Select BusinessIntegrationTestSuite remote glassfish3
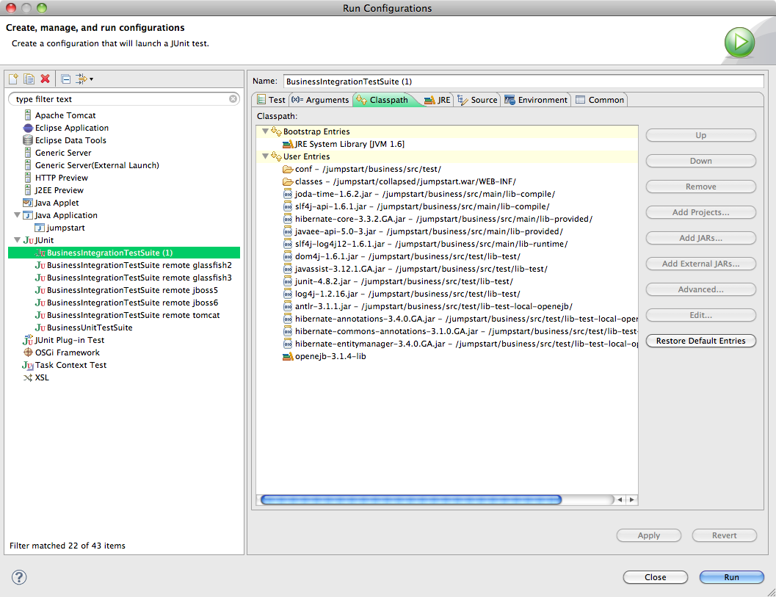 pyautogui.click(x=139, y=278)
